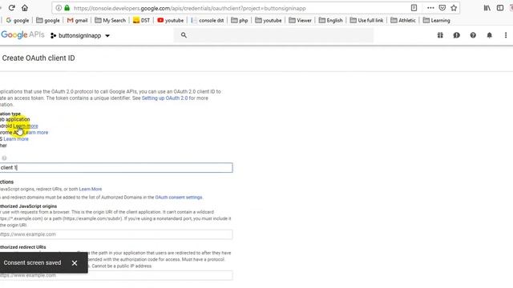Click the Authorized JavaScript origins input field
The image size is (513, 288).
(x=116, y=234)
